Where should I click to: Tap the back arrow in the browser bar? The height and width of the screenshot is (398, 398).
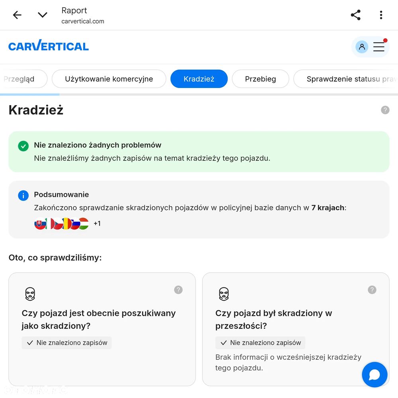pos(17,15)
